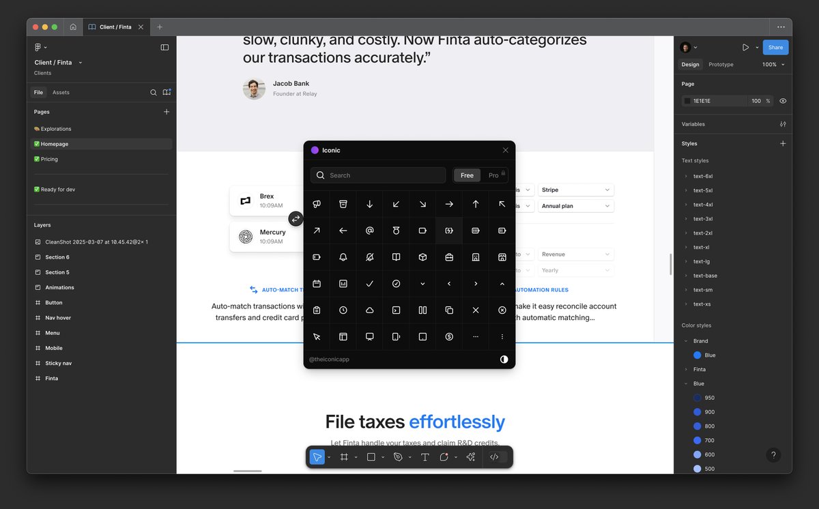The height and width of the screenshot is (509, 819).
Task: Choose the muted bell-off icon in Iconic
Action: pos(370,257)
